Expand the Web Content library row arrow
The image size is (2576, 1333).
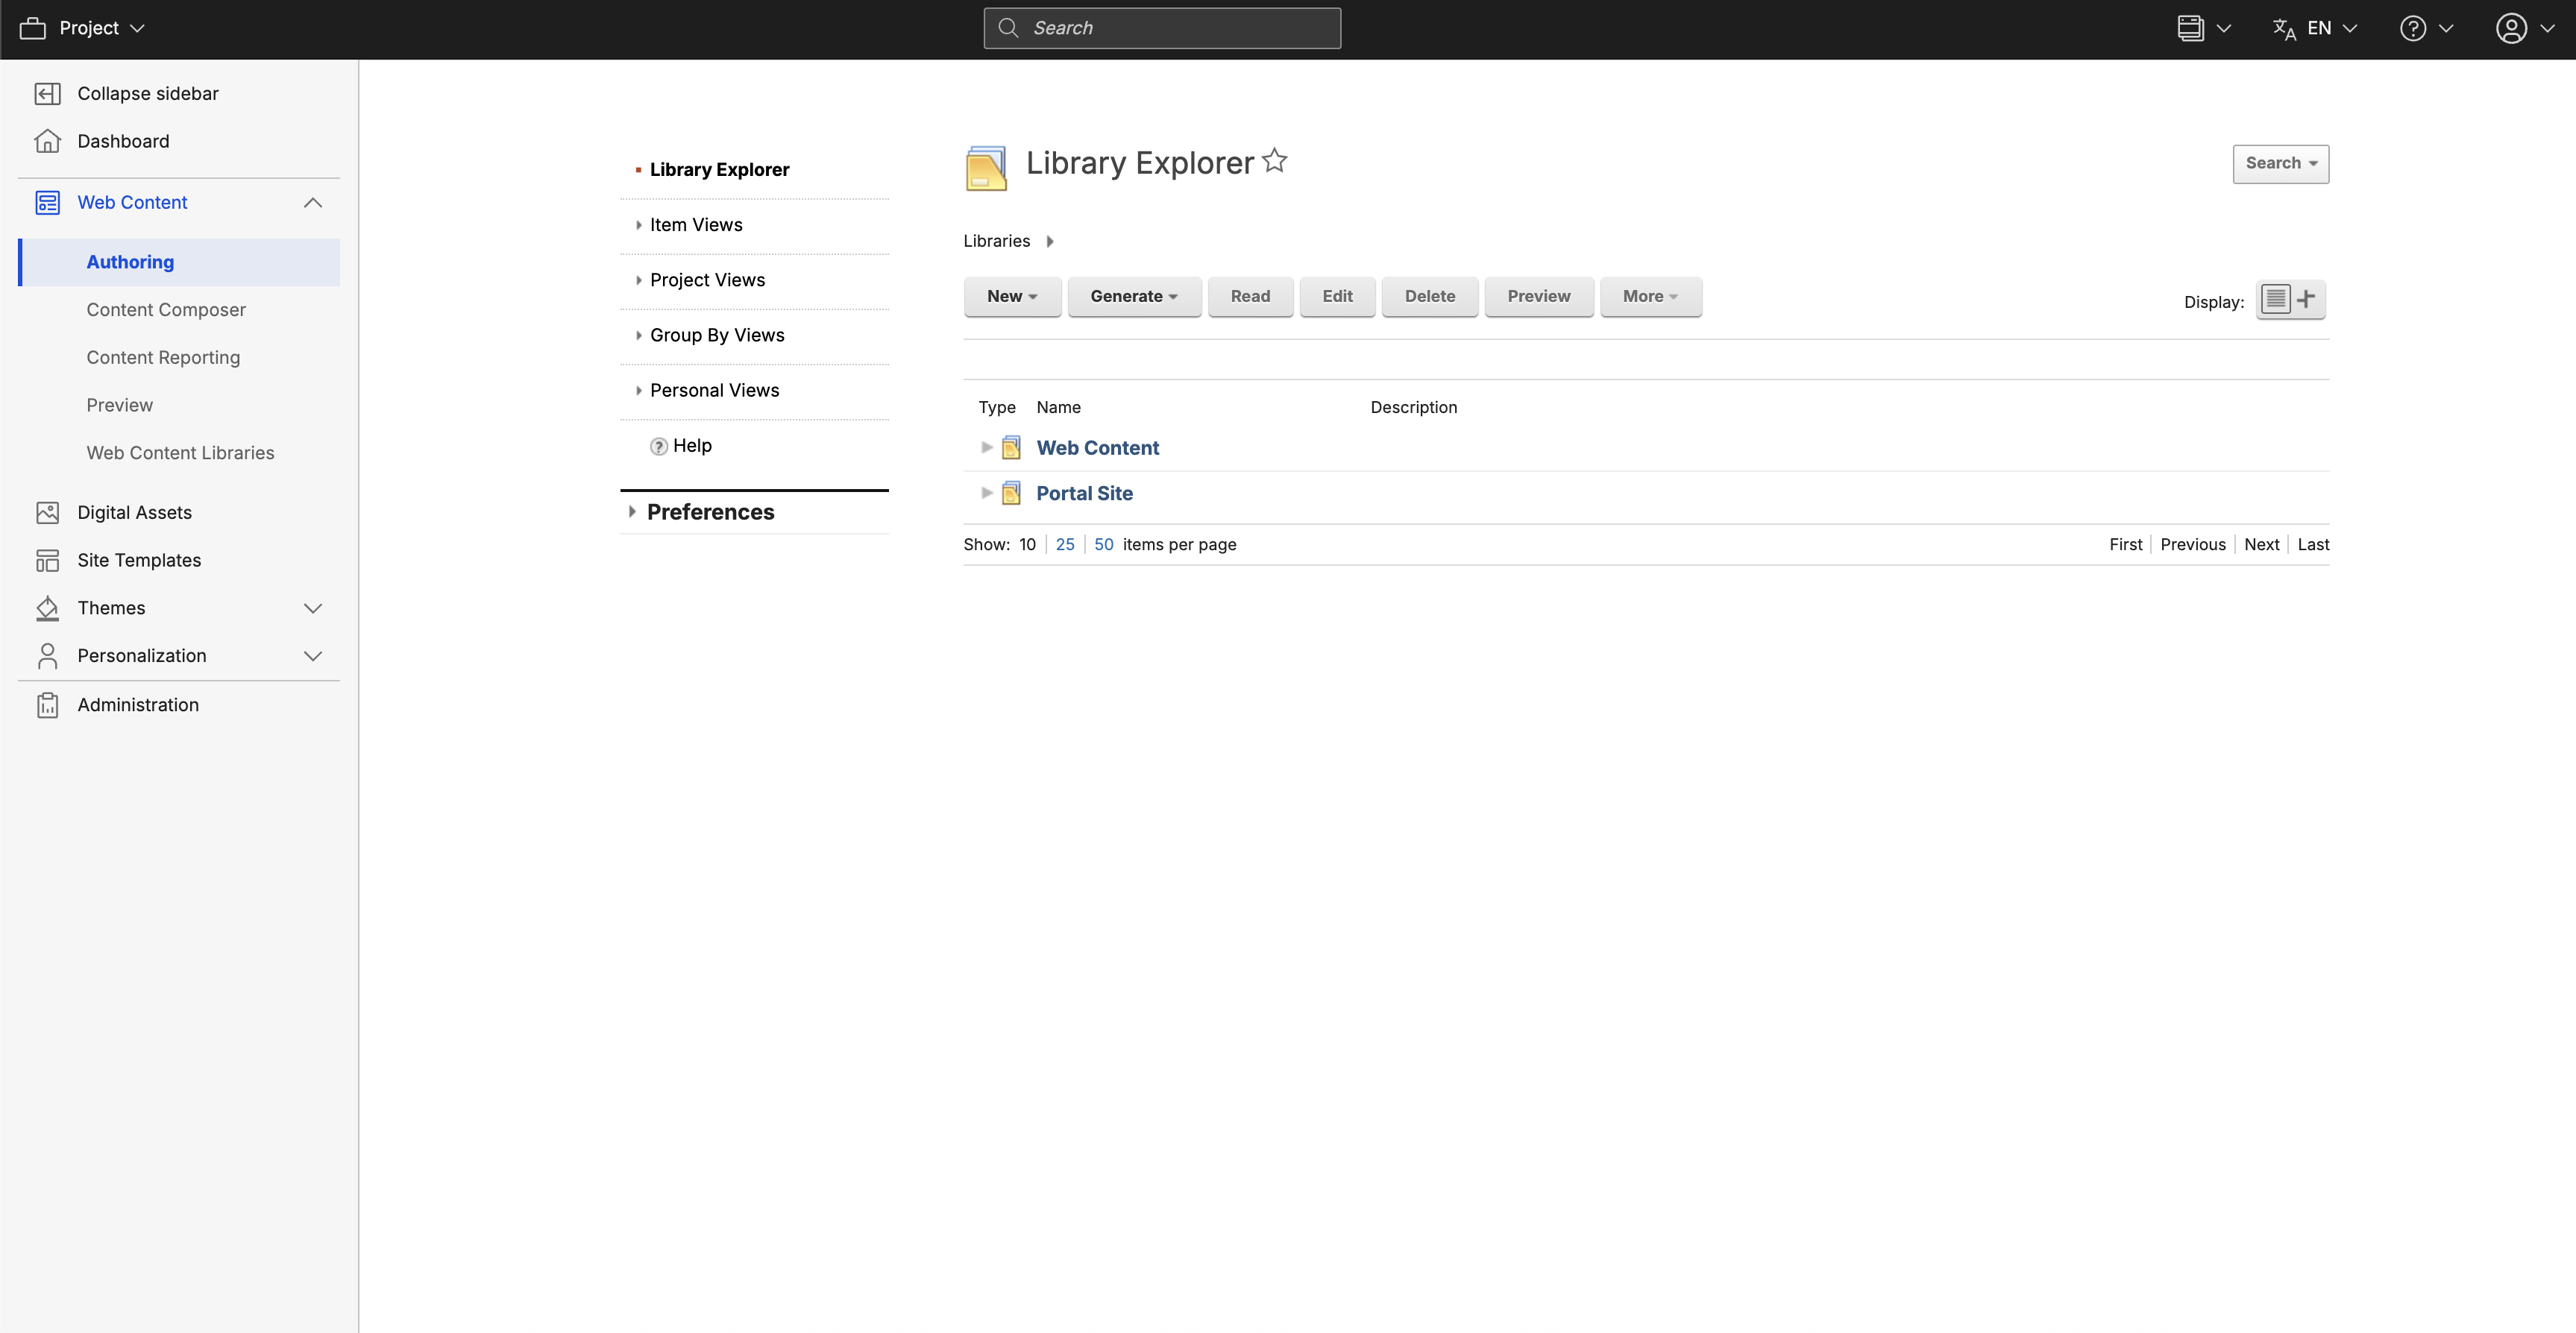tap(986, 447)
